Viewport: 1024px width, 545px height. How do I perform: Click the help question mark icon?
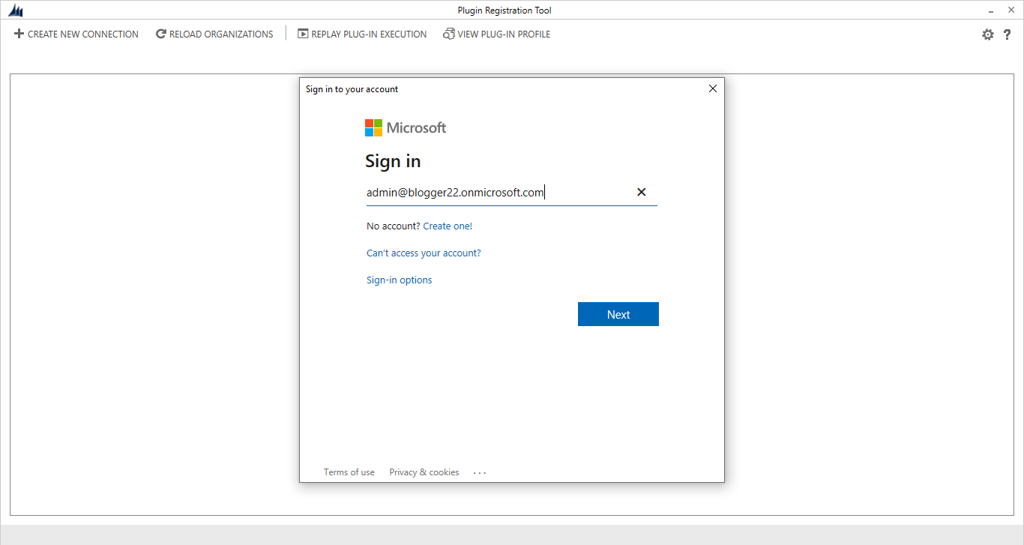(x=1008, y=34)
